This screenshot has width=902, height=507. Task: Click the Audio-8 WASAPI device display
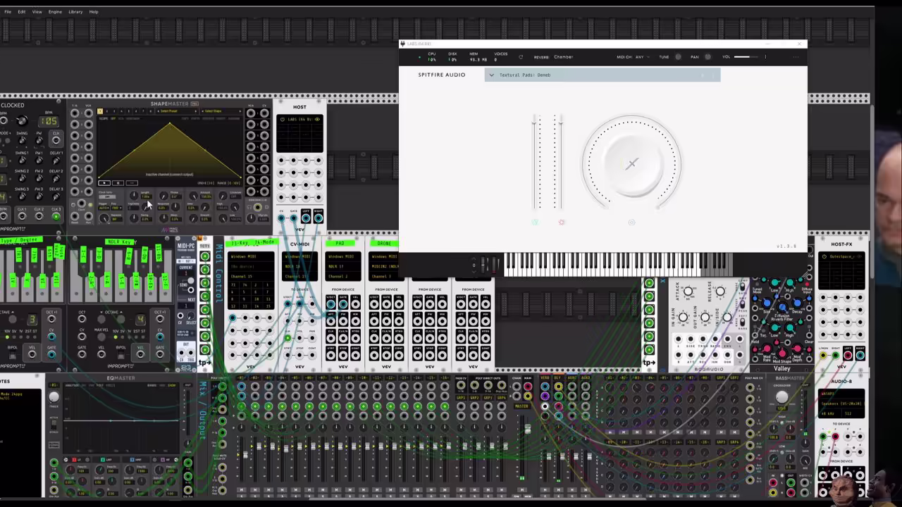(x=841, y=394)
